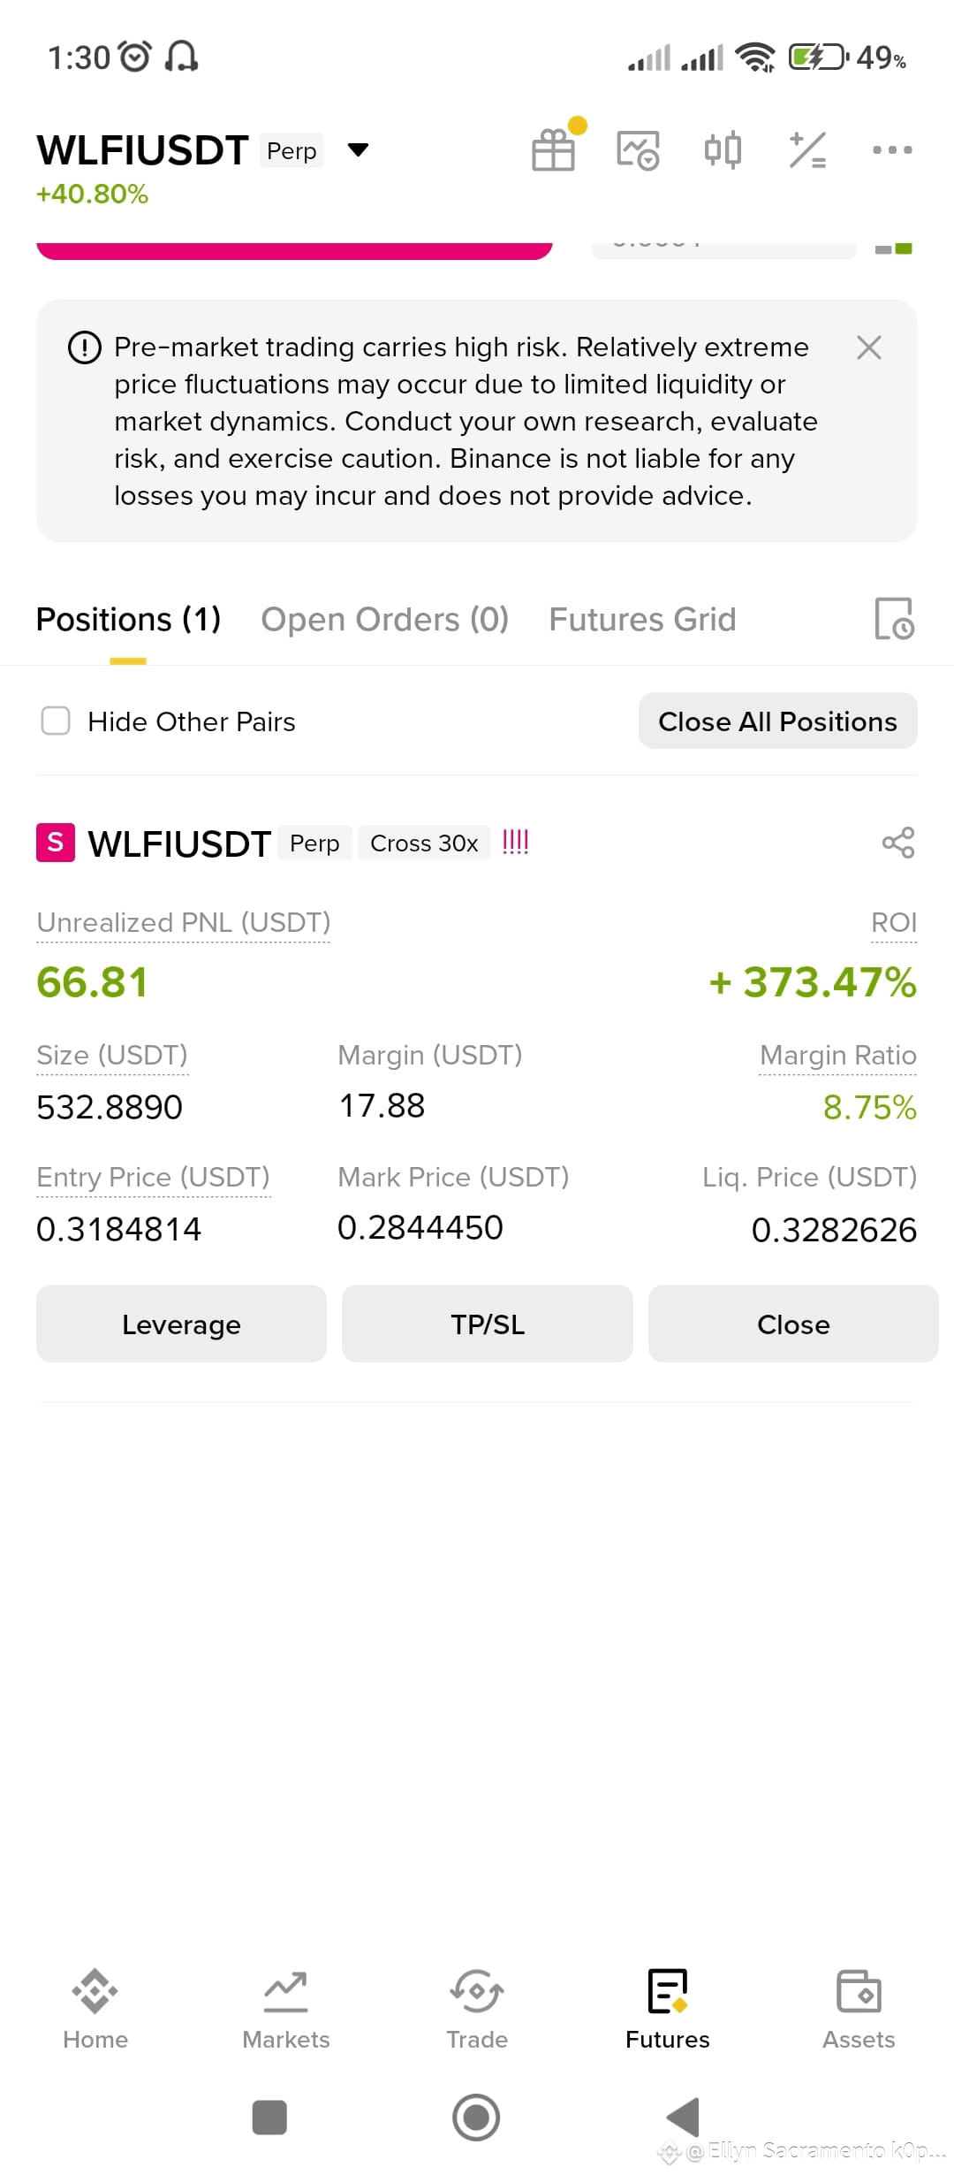Image resolution: width=954 pixels, height=2175 pixels.
Task: Share the WLFIUSDT position
Action: (898, 843)
